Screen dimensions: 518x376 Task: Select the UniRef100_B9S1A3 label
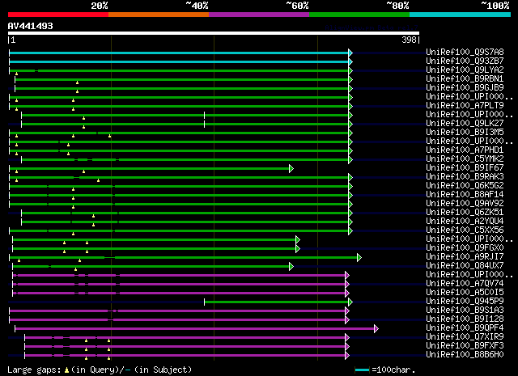click(x=465, y=311)
